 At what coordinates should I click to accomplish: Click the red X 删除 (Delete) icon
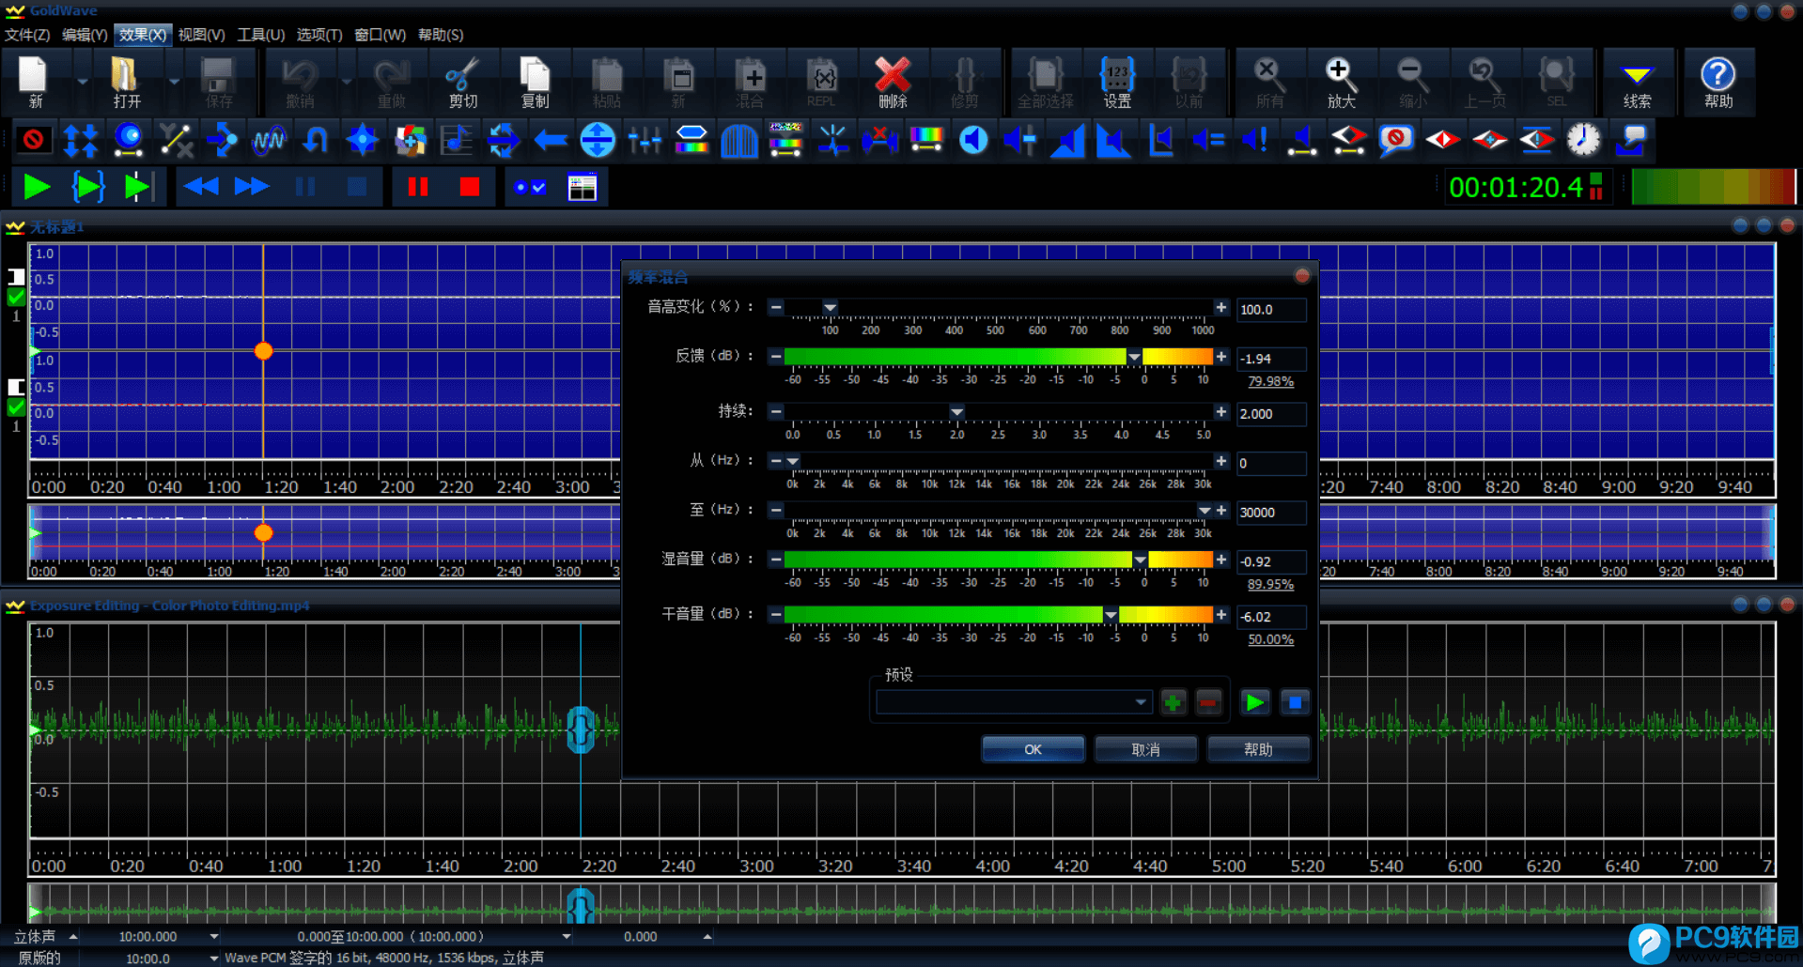click(x=892, y=82)
